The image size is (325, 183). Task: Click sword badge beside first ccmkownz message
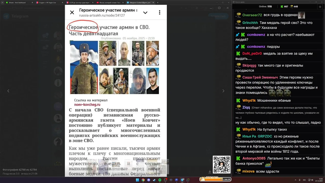pos(237,35)
